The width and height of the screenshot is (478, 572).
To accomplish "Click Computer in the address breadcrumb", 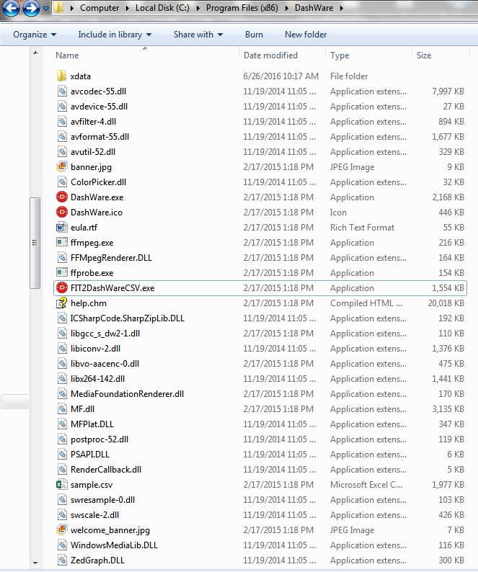I will (99, 8).
